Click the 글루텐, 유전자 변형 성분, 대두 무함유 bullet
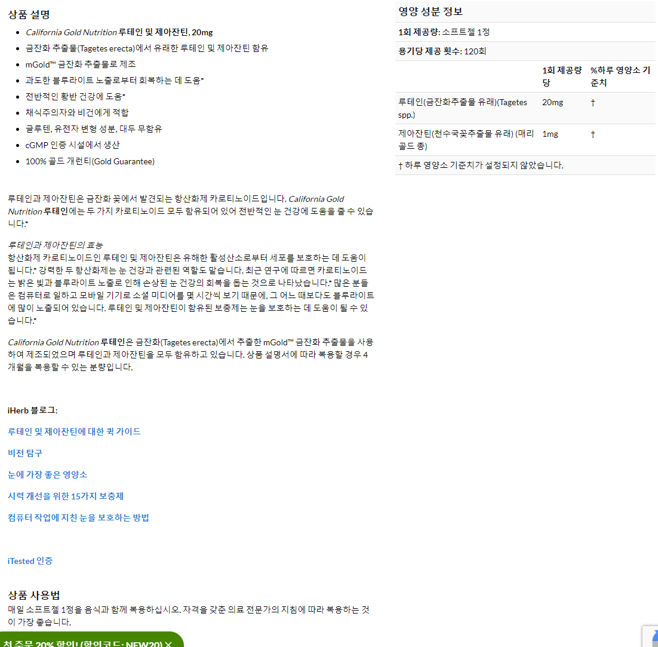 coord(94,129)
